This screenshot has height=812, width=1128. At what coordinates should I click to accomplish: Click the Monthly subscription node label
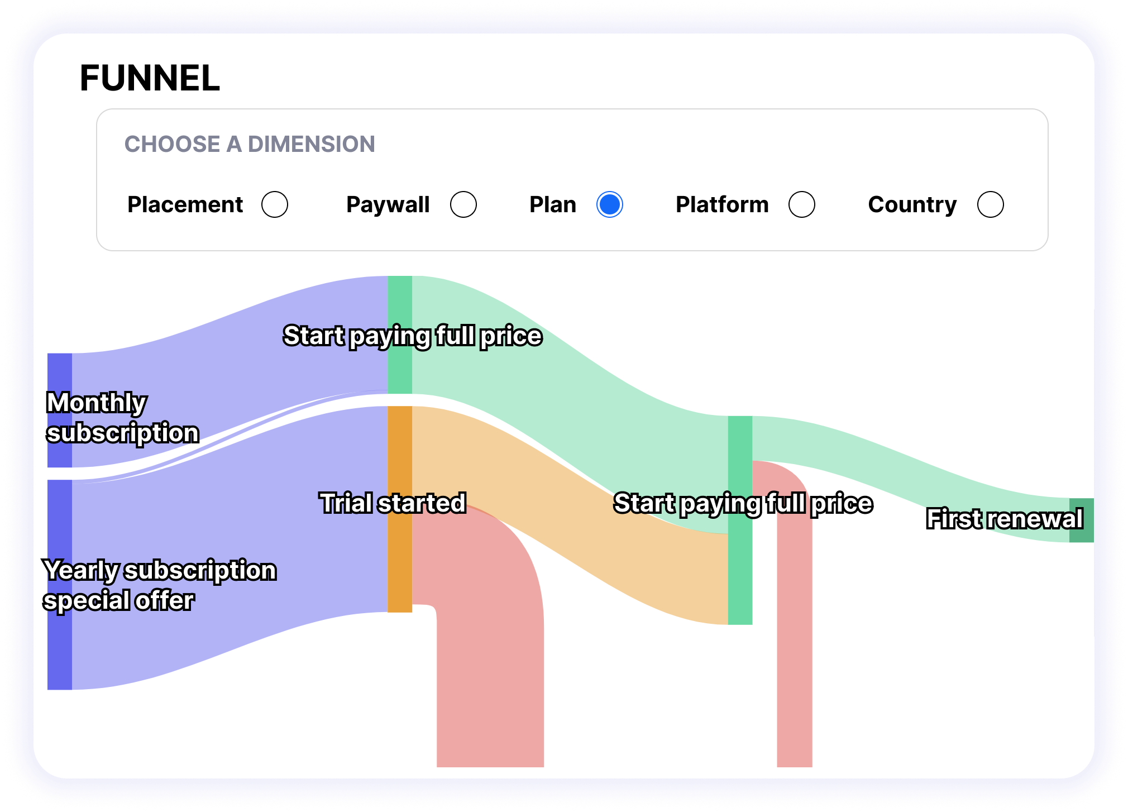122,418
